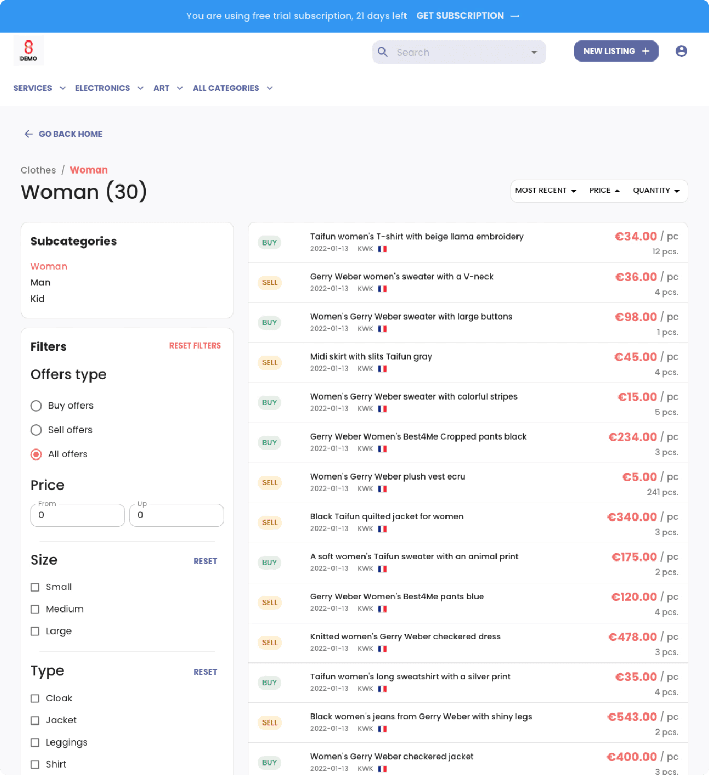Click the Search input field
Screen dimensions: 709x775
click(459, 53)
